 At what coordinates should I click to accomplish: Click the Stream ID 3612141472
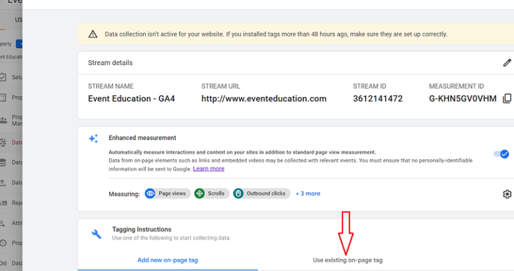pyautogui.click(x=377, y=98)
